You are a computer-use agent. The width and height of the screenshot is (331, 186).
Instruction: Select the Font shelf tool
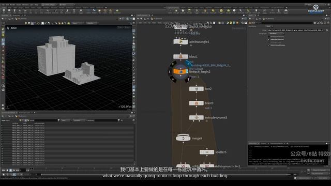[x=74, y=11]
